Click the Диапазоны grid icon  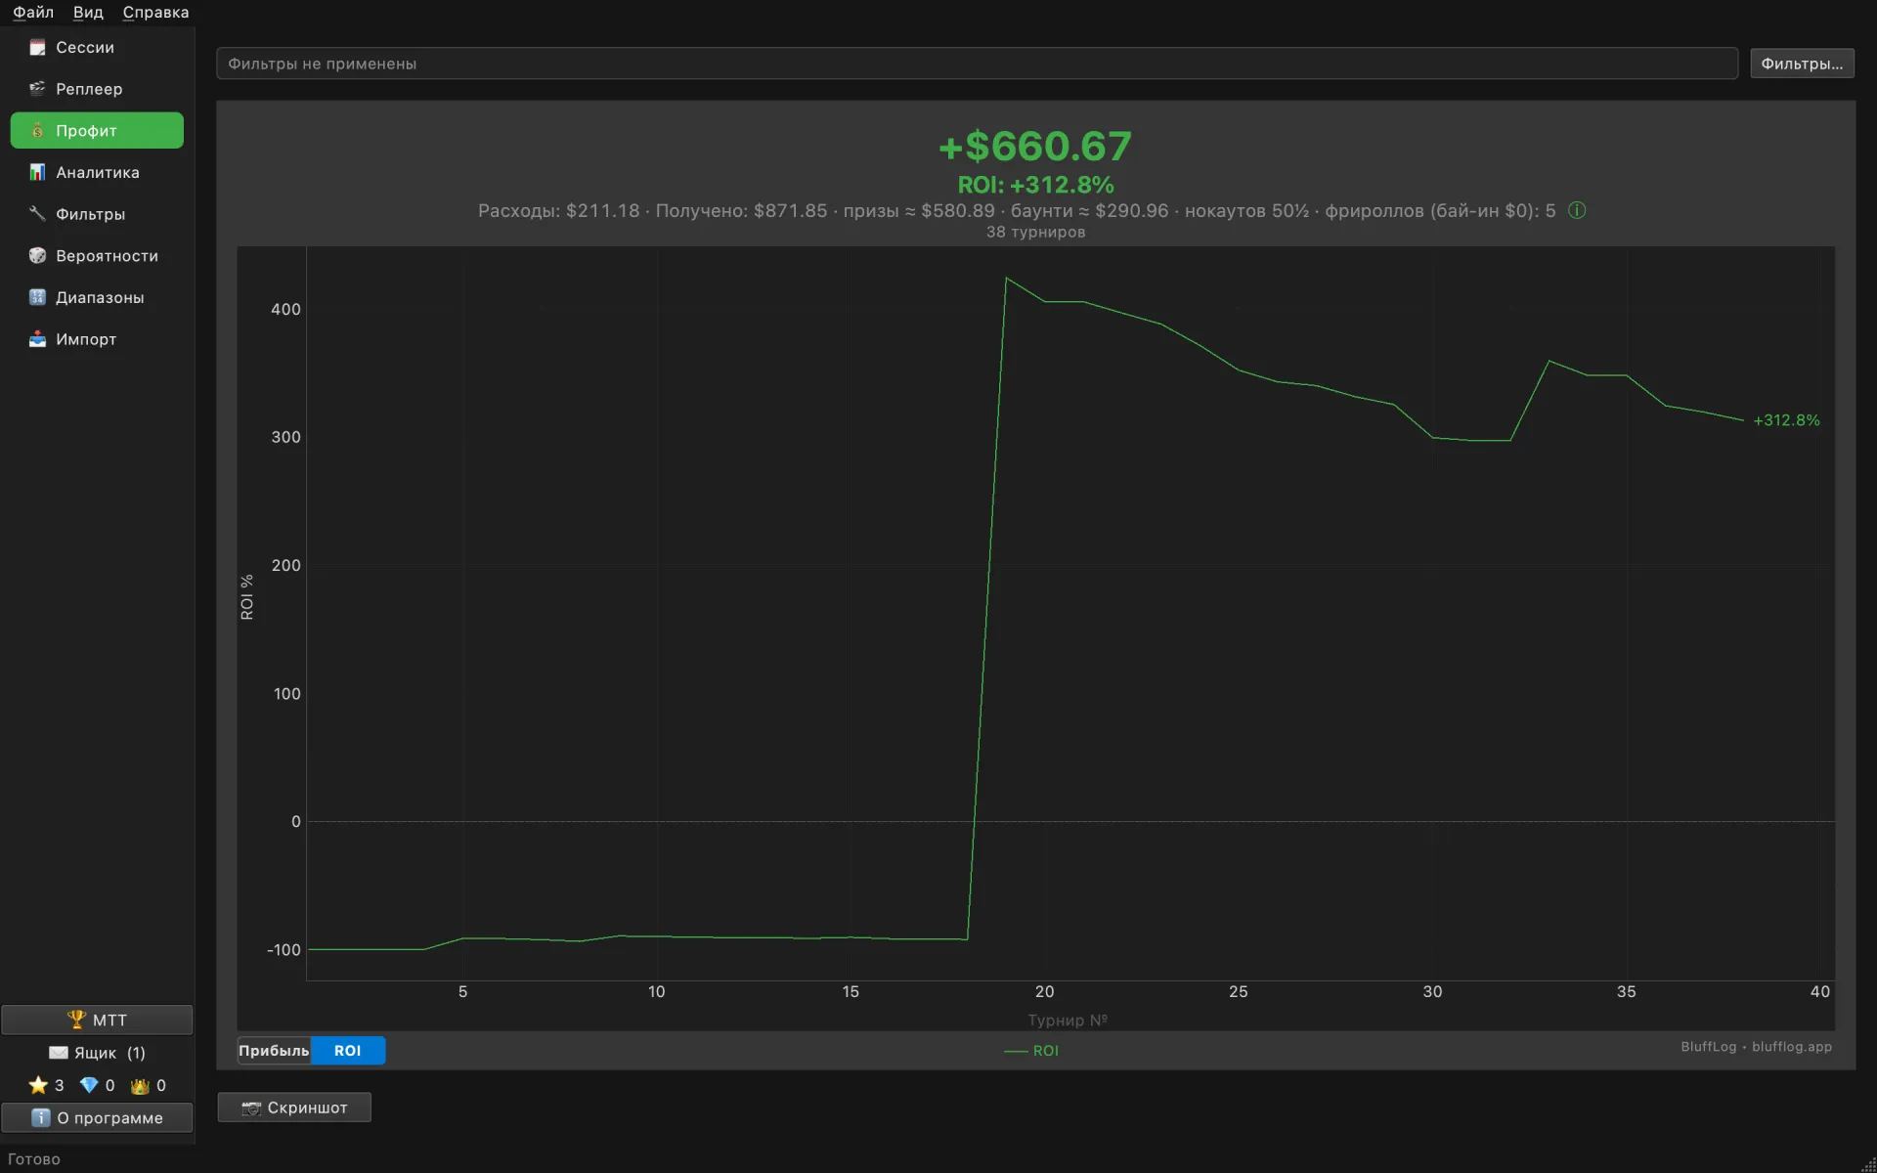coord(37,297)
